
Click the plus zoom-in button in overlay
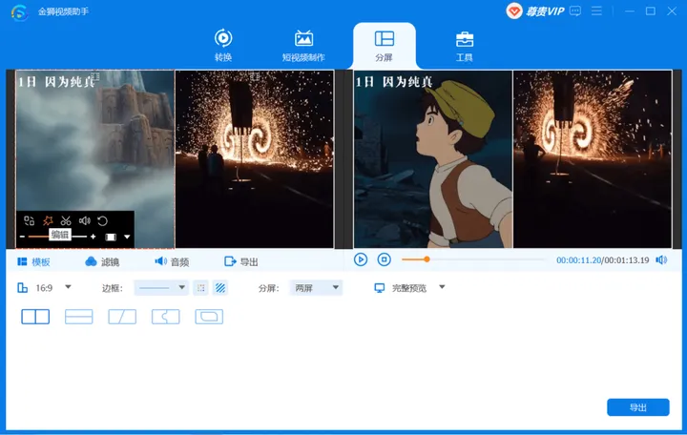[x=93, y=237]
